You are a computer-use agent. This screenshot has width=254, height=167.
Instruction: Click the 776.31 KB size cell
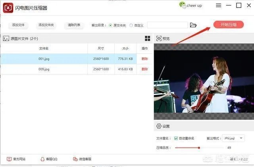click(x=125, y=59)
